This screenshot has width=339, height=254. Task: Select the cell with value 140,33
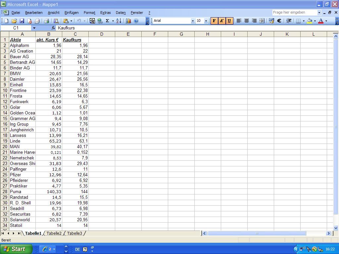[49, 191]
